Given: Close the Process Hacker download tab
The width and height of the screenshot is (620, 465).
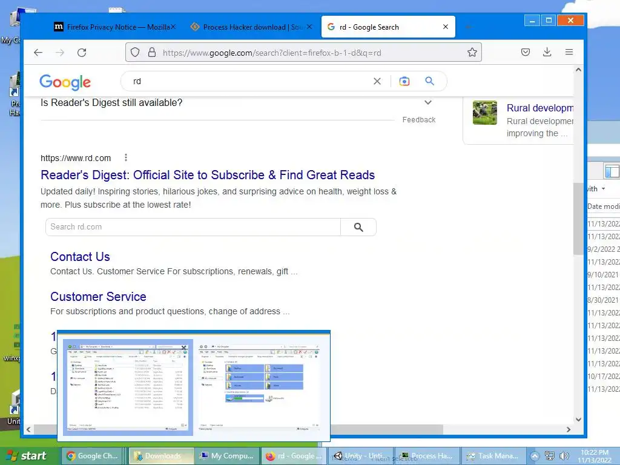Looking at the screenshot, I should [x=309, y=27].
